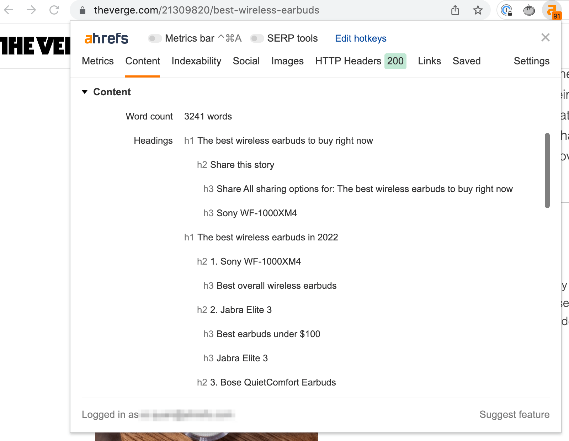569x441 pixels.
Task: Click the vertical scrollbar in popup
Action: click(x=547, y=170)
